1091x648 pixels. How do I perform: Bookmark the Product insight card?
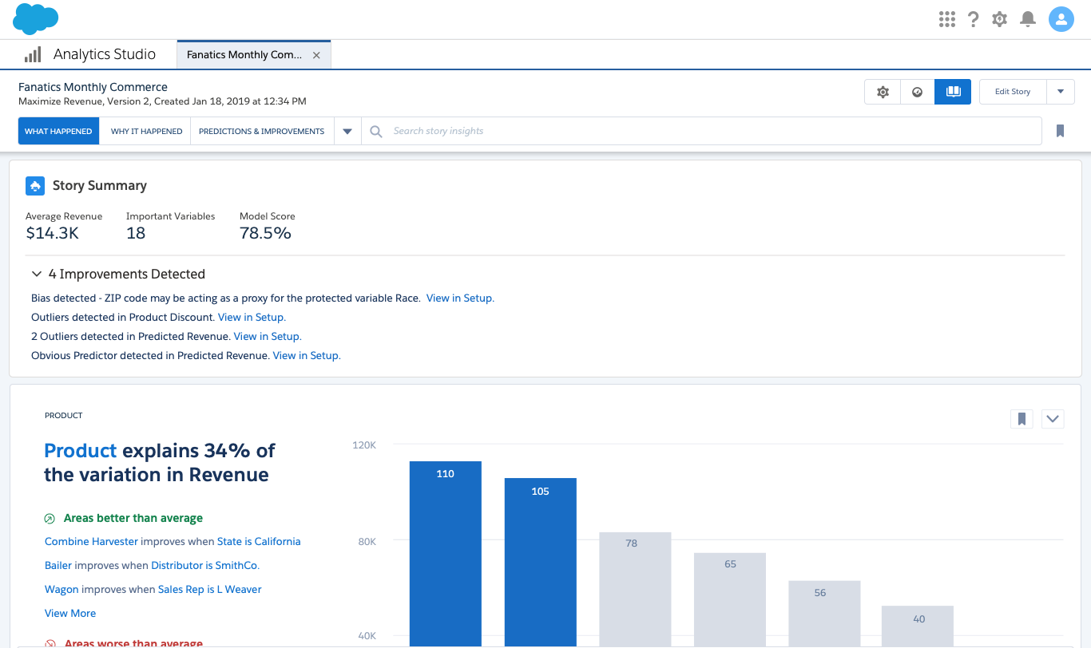click(x=1022, y=419)
